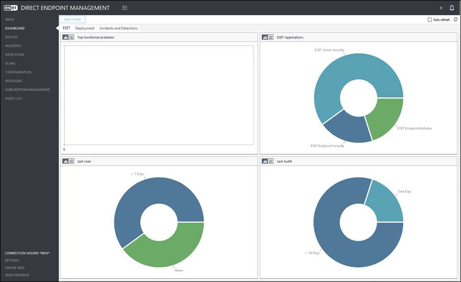Open the apps grid menu icon
The height and width of the screenshot is (282, 461).
click(124, 8)
